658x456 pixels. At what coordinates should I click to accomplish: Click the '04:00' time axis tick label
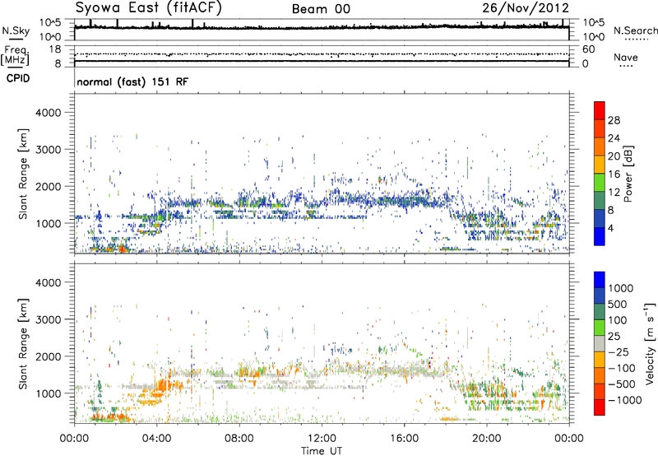coord(157,439)
